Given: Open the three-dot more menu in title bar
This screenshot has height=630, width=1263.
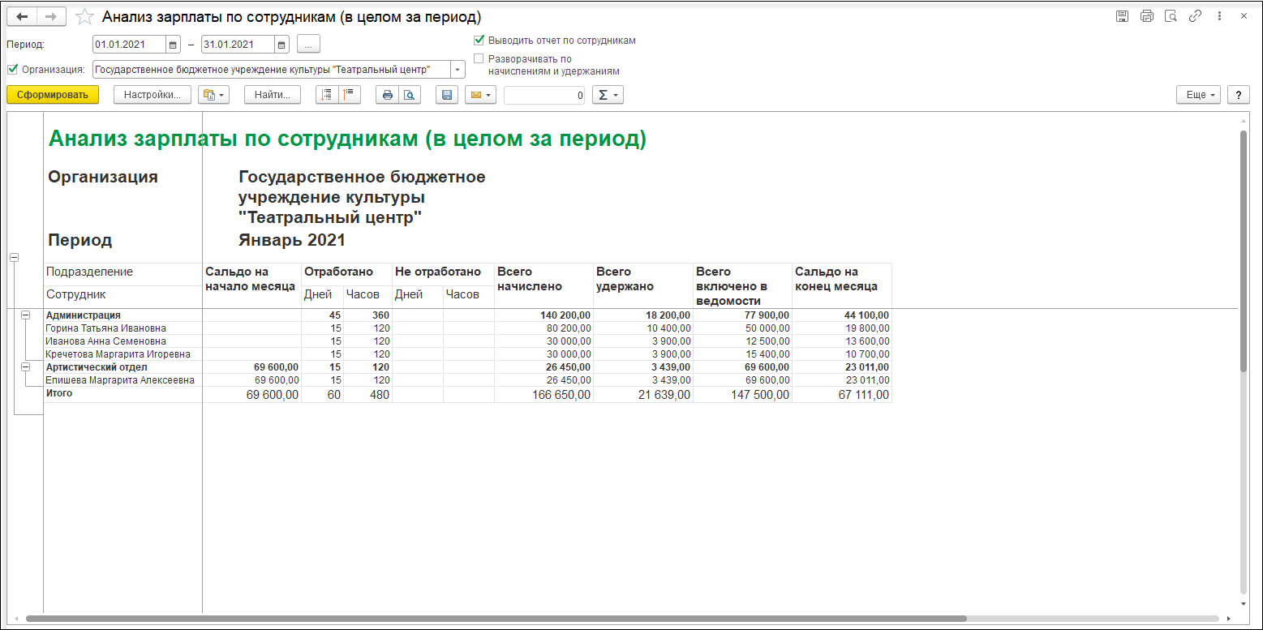Looking at the screenshot, I should (1219, 16).
